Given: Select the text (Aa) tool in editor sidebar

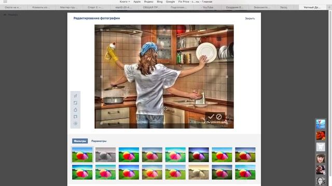Looking at the screenshot, I should [75, 96].
